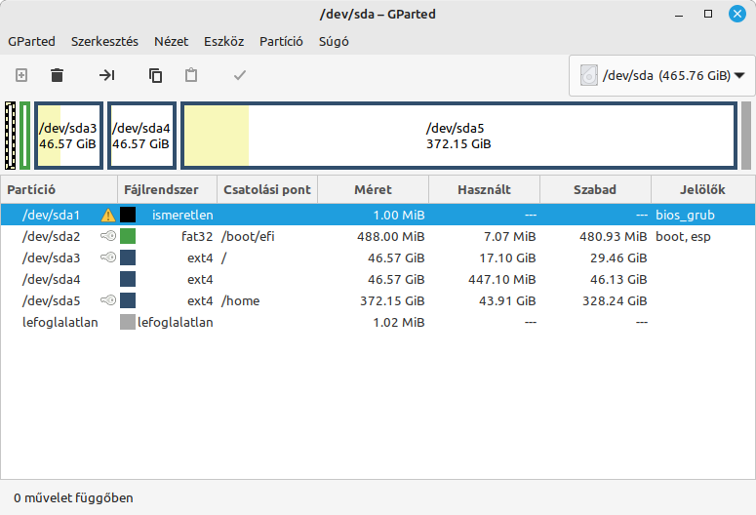
Task: Select the /dev/sda5 block in disk map
Action: [x=459, y=136]
